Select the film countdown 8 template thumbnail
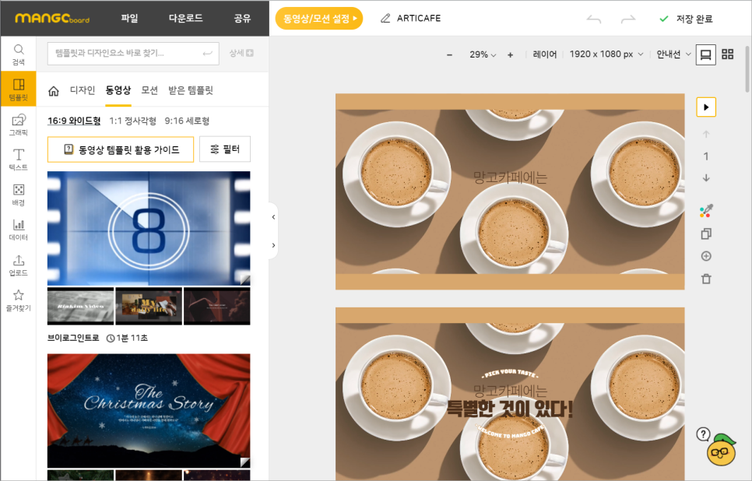This screenshot has height=481, width=752. (x=149, y=228)
